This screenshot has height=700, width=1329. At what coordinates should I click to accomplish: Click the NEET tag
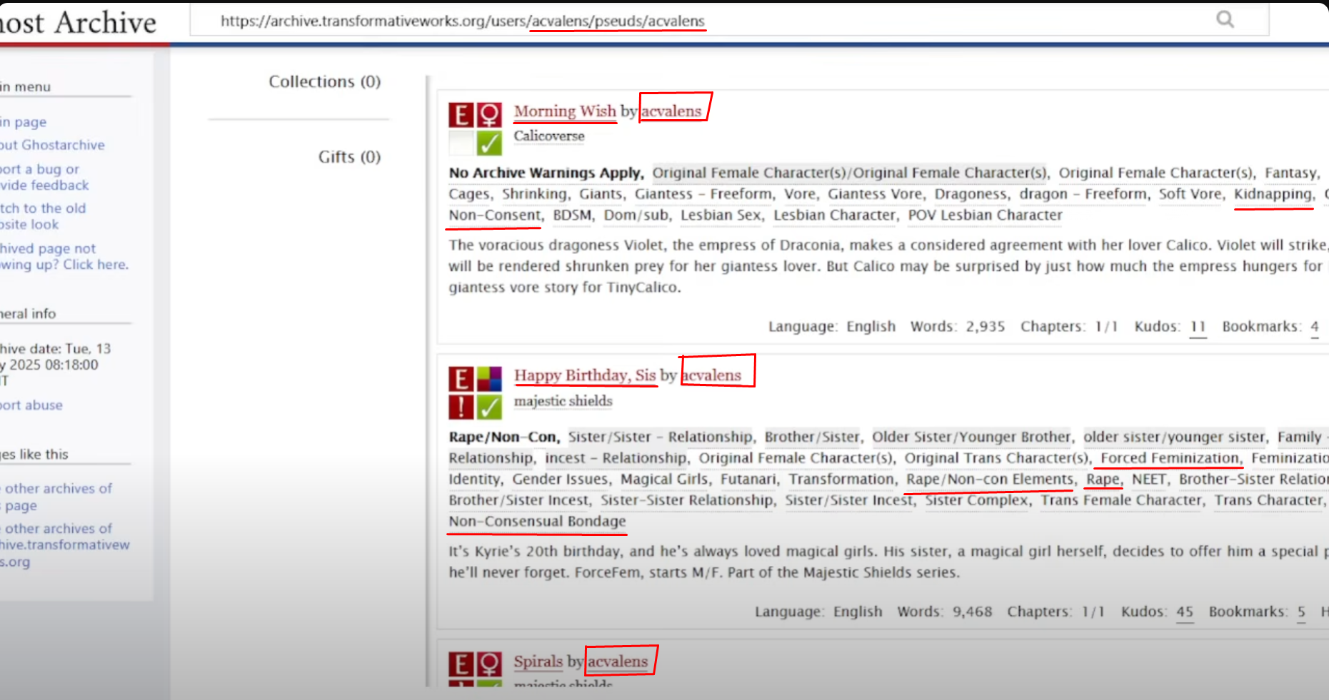[x=1150, y=480]
